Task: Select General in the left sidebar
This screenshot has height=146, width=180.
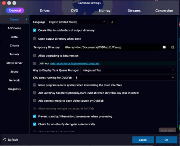Action: pos(14,19)
